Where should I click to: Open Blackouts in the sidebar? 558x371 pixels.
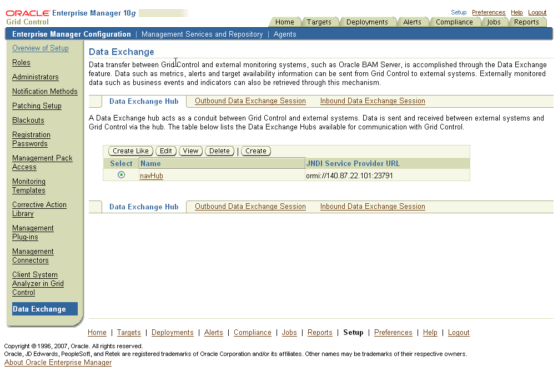click(28, 121)
